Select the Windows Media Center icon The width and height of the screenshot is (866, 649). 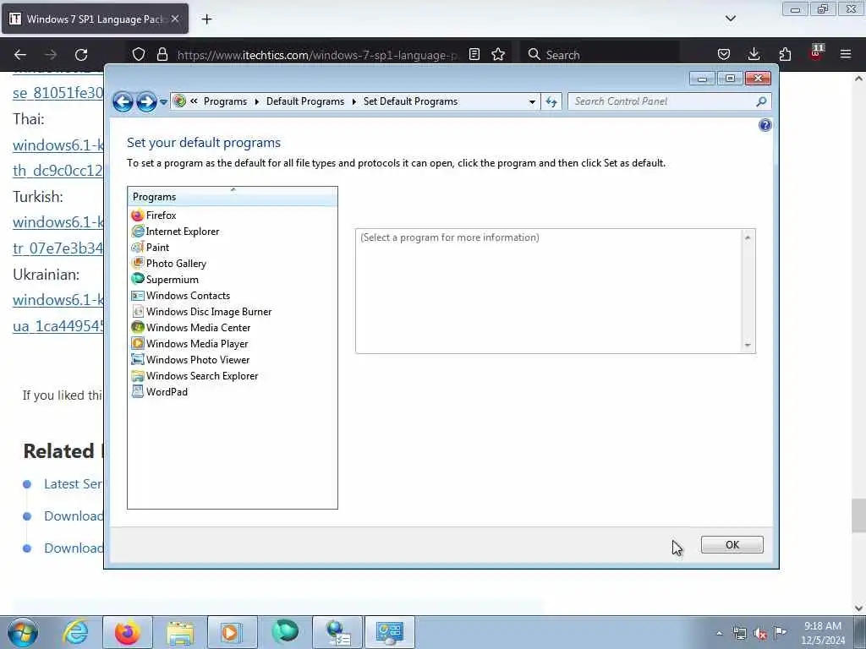click(x=138, y=327)
